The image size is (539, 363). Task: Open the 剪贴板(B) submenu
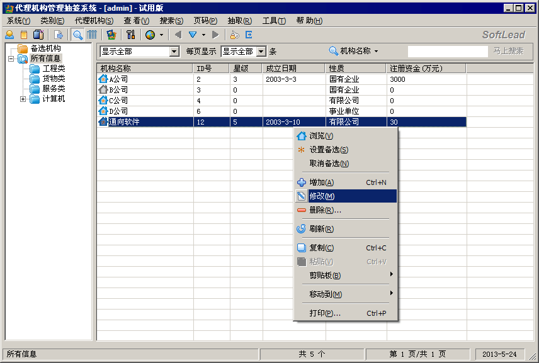[346, 276]
